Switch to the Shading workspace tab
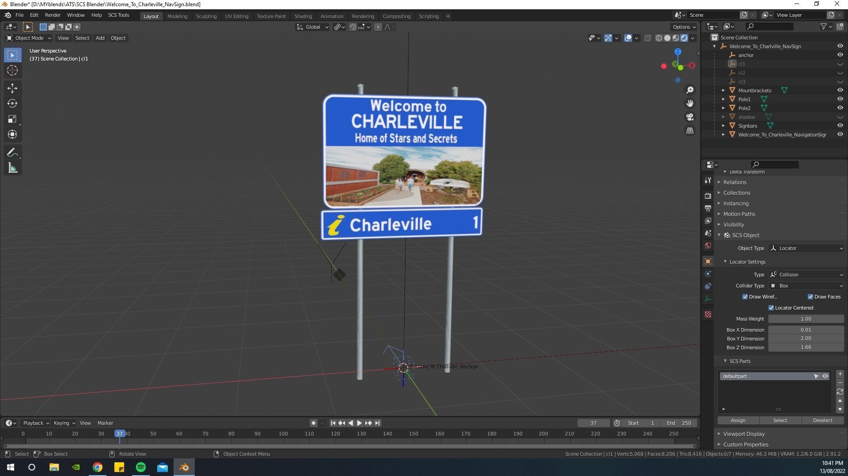848x476 pixels. click(303, 16)
